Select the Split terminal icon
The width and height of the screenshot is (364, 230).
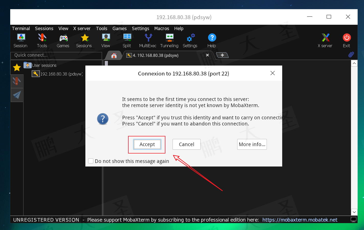(x=127, y=41)
